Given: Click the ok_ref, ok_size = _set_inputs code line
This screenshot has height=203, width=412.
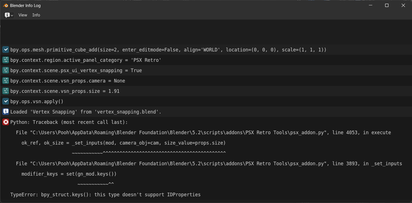Looking at the screenshot, I should [123, 143].
